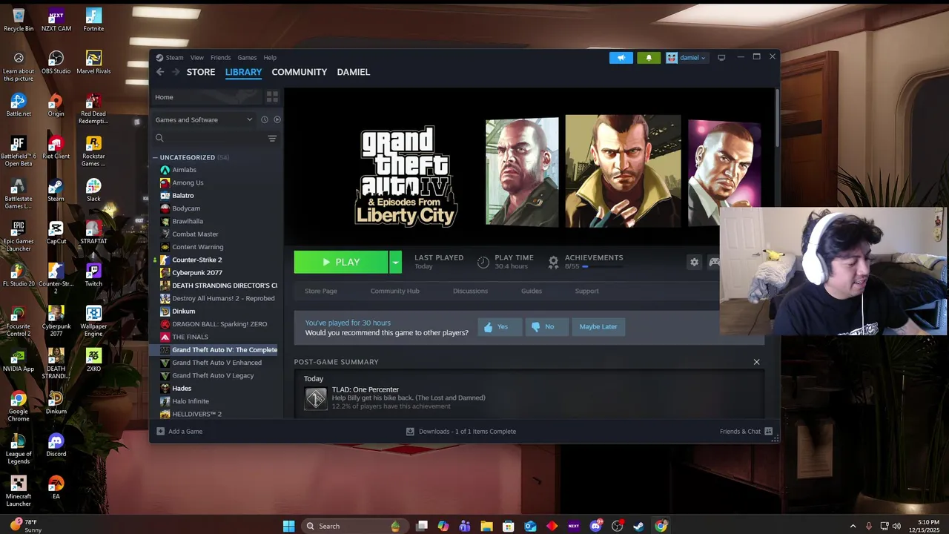The width and height of the screenshot is (949, 534).
Task: Switch to the COMMUNITY tab
Action: click(x=299, y=72)
